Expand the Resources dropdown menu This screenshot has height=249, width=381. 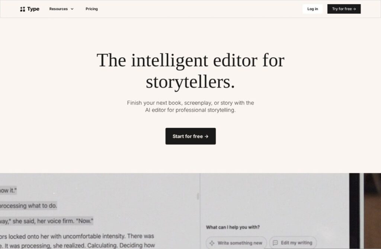[x=61, y=9]
